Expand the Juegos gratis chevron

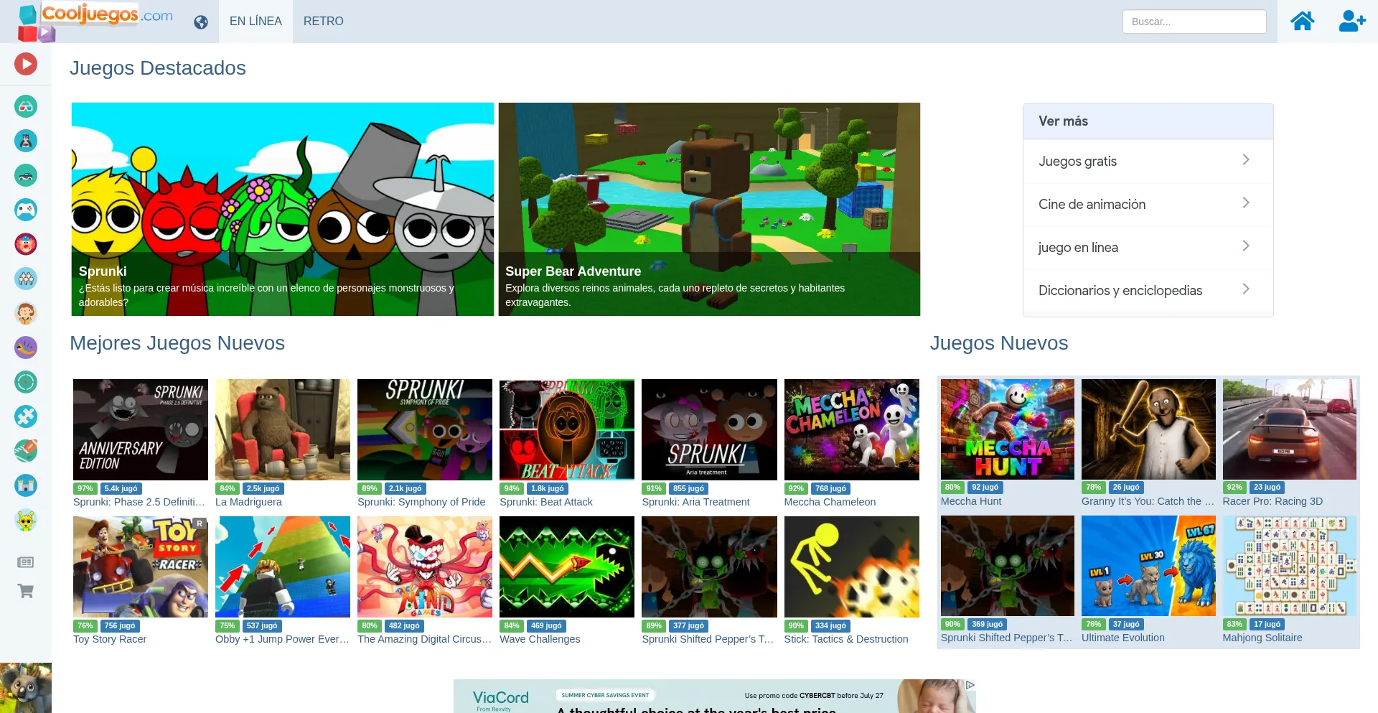[1246, 159]
